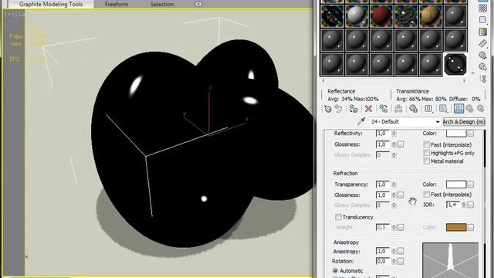Click the Make Unique icon

(398, 109)
